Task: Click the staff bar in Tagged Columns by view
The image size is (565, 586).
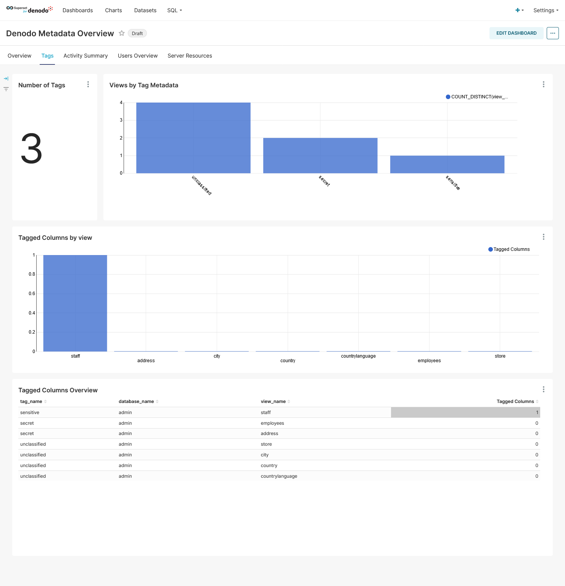Action: pos(75,303)
